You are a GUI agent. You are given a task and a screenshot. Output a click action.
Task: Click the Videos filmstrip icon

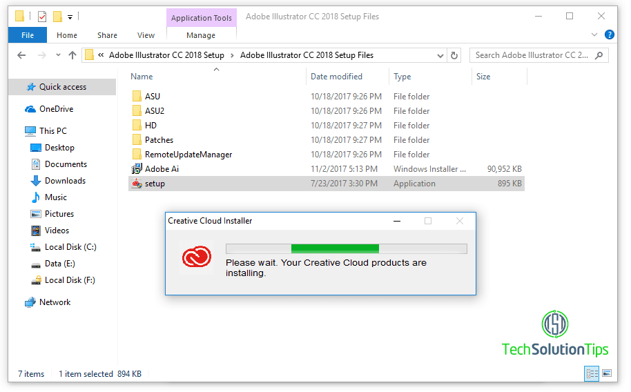pos(36,231)
